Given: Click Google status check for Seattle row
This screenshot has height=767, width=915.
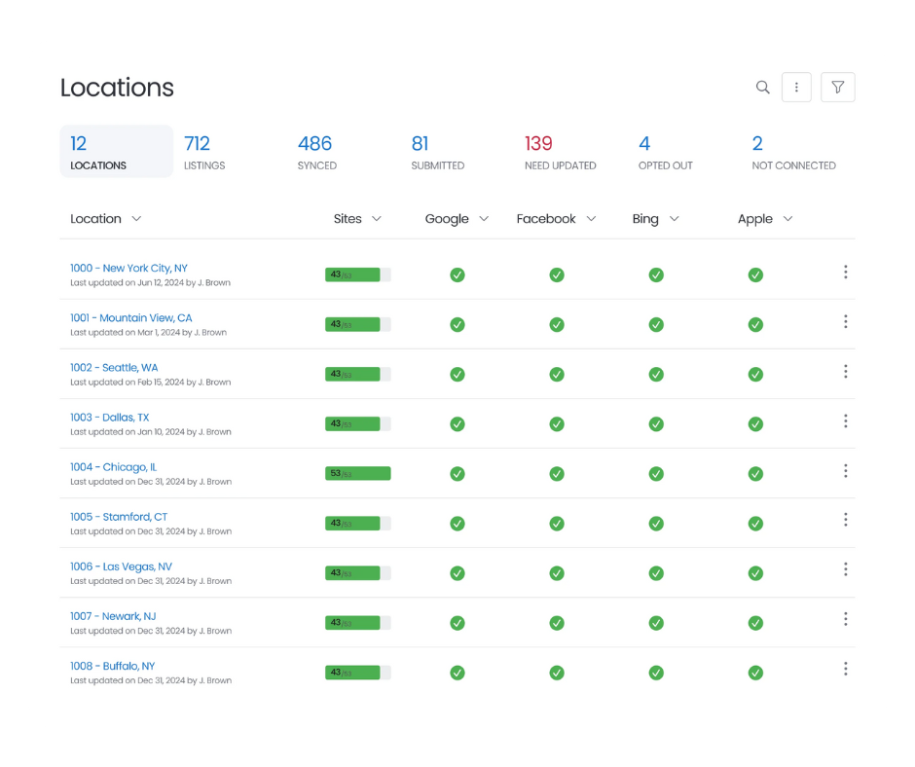Looking at the screenshot, I should pos(457,375).
